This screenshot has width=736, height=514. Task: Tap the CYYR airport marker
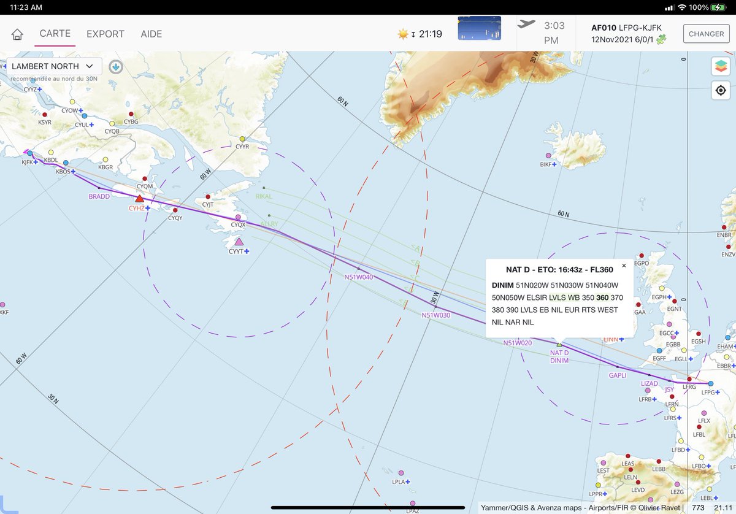[242, 139]
